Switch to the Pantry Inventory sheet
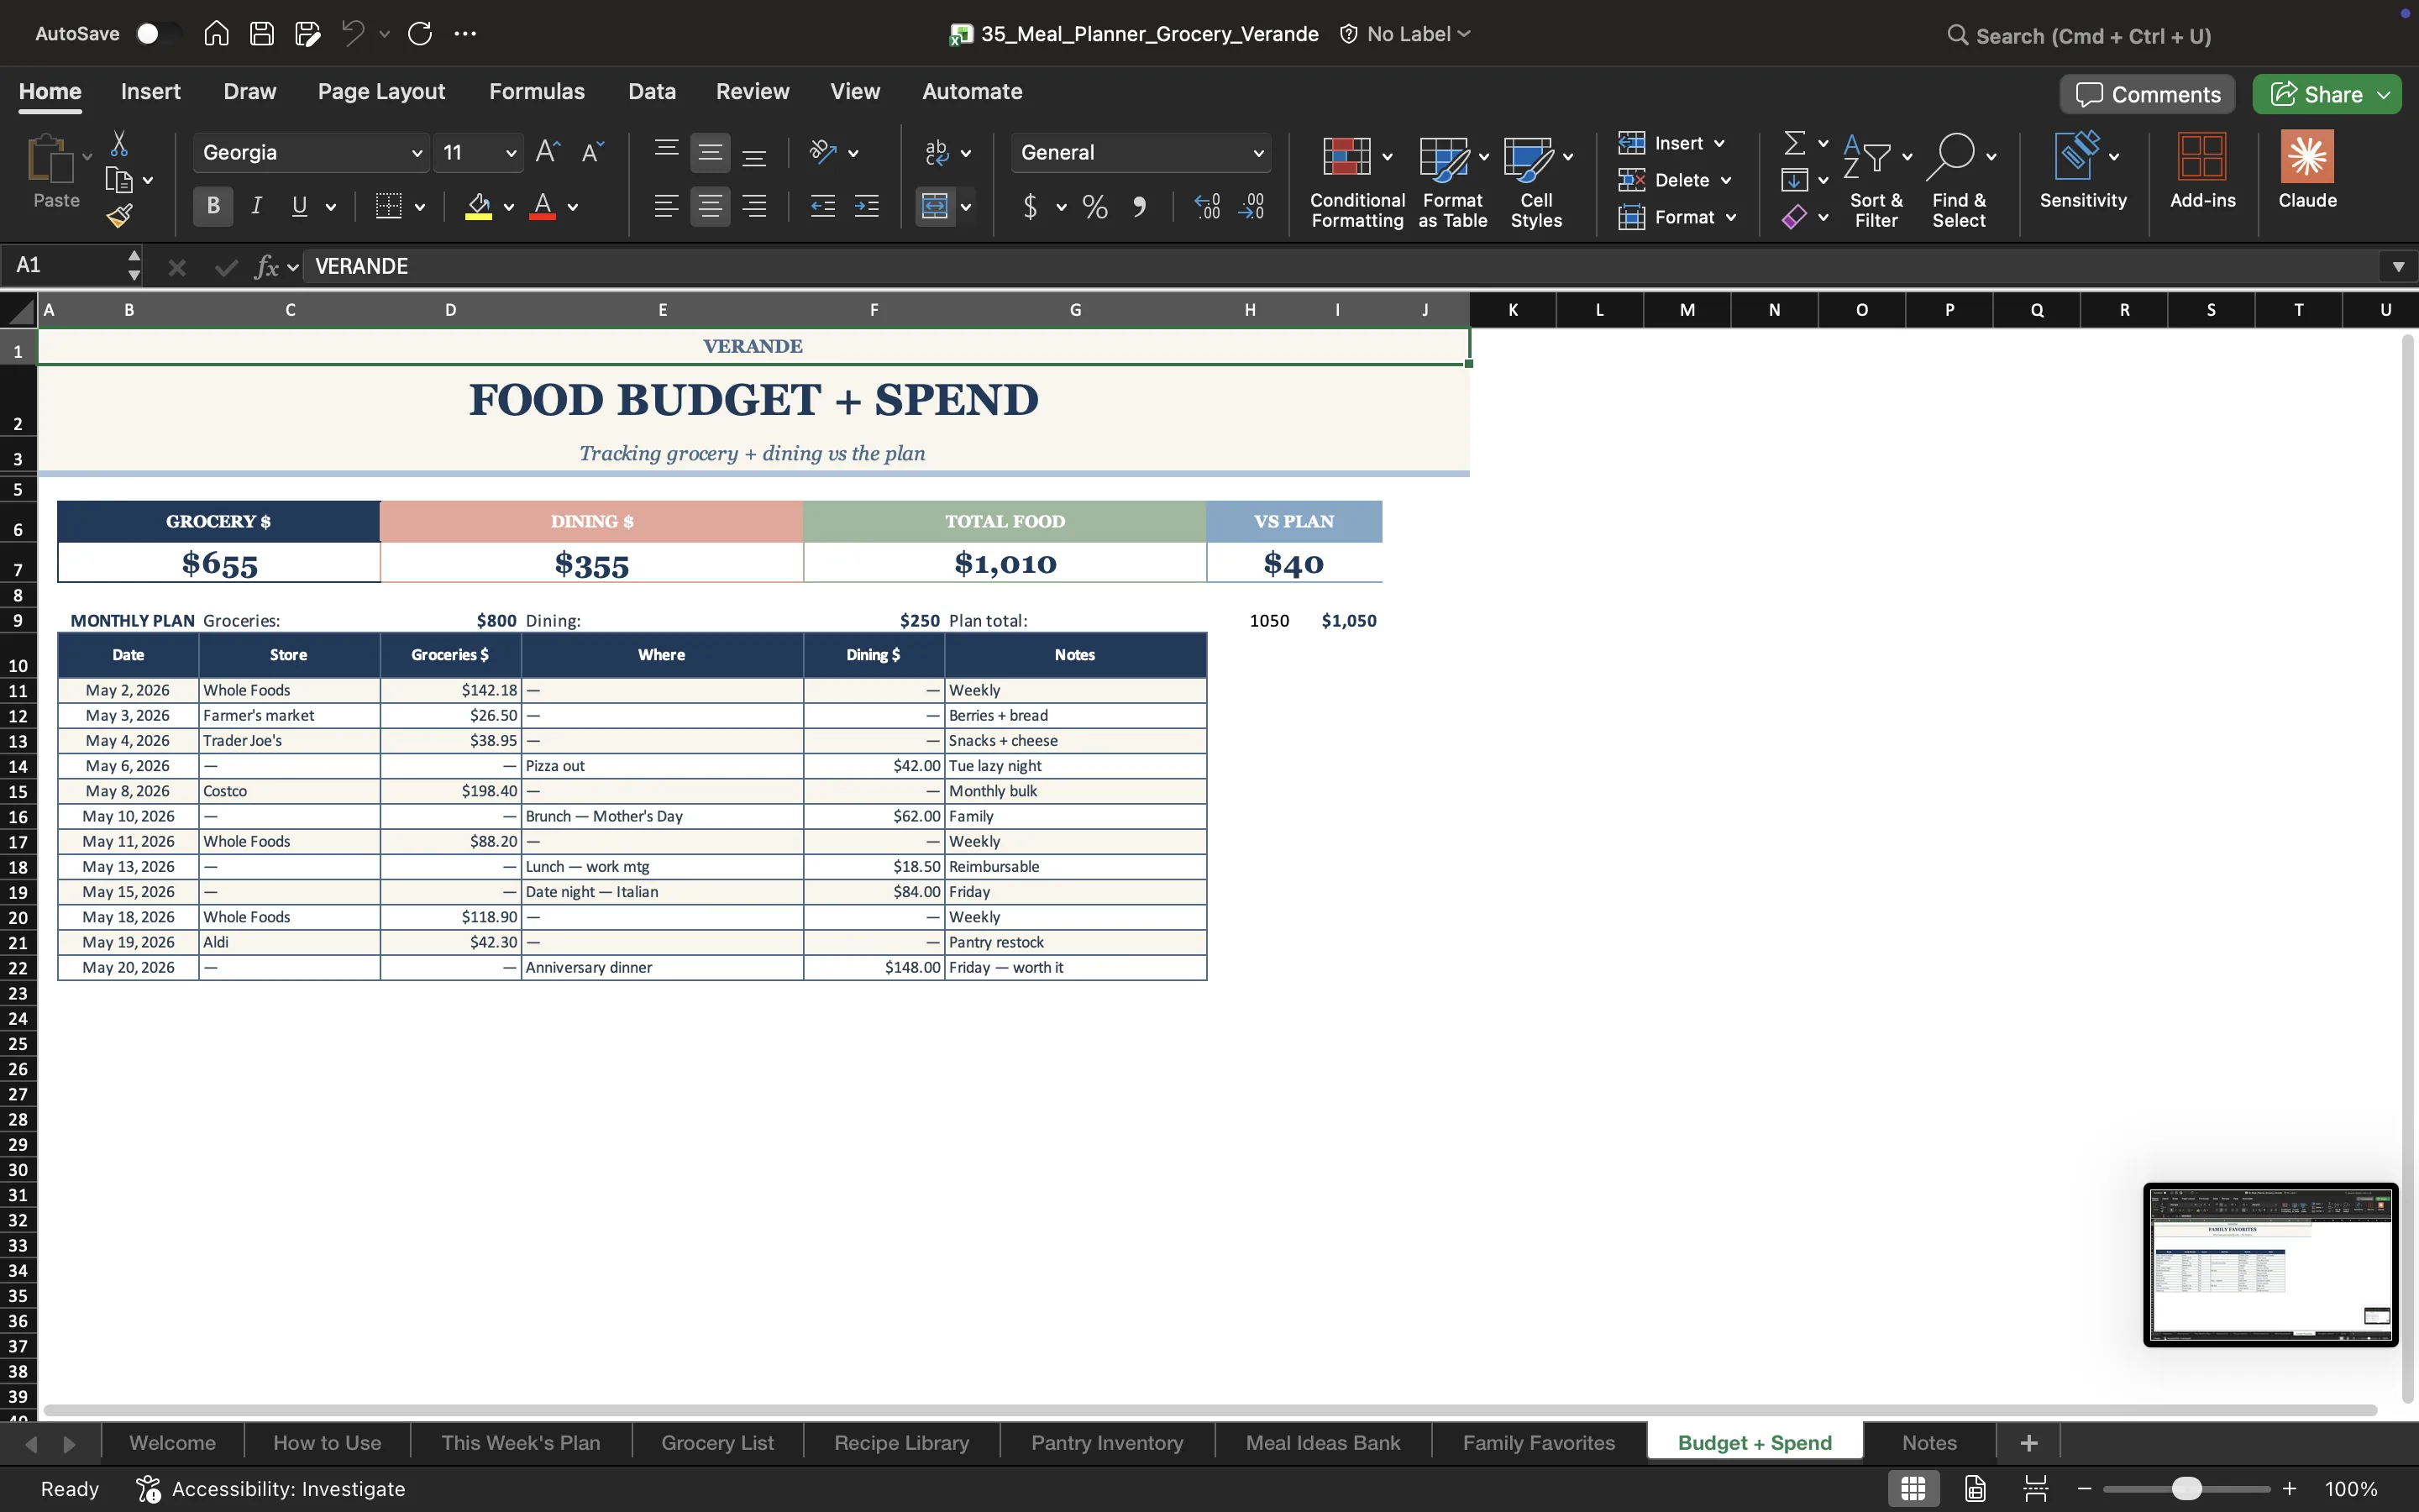The height and width of the screenshot is (1512, 2419). pos(1106,1443)
